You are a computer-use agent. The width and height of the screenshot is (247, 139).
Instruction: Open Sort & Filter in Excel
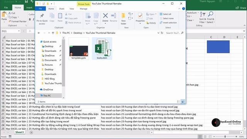(203, 18)
